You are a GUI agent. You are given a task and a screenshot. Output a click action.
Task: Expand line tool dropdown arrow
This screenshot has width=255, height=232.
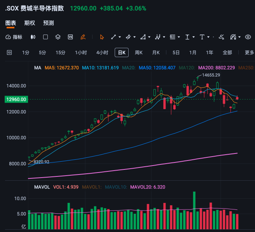120,37
